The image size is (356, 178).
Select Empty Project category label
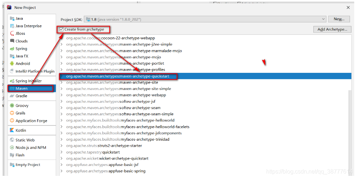pos(28,164)
